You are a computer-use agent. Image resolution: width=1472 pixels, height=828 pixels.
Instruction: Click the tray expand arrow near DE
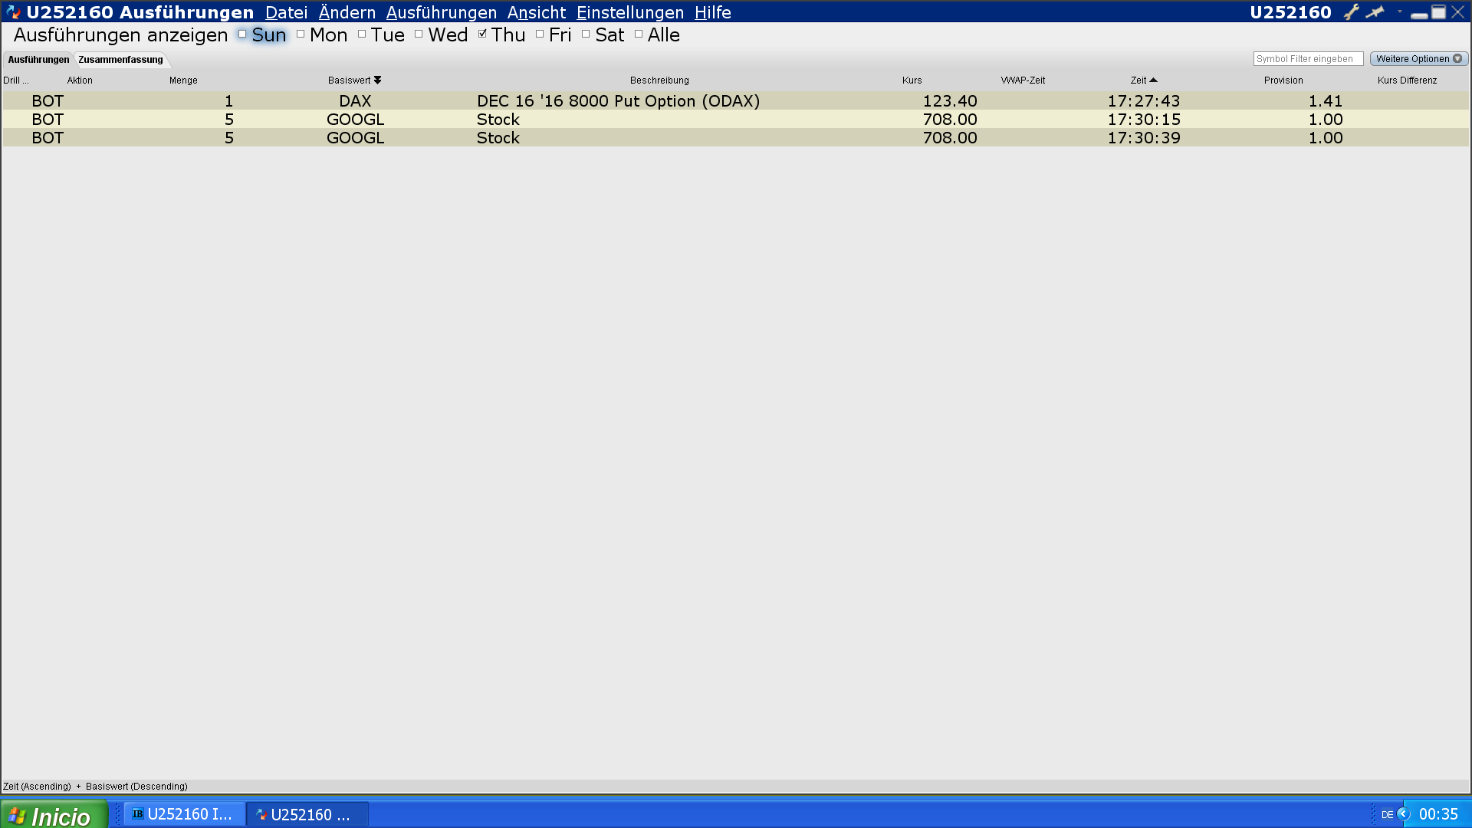[x=1404, y=814]
